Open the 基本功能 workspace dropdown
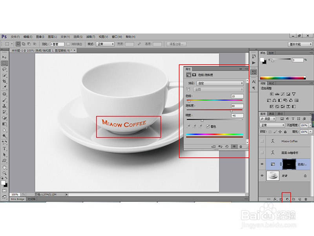Viewport: 314px width, 236px height. pos(300,44)
